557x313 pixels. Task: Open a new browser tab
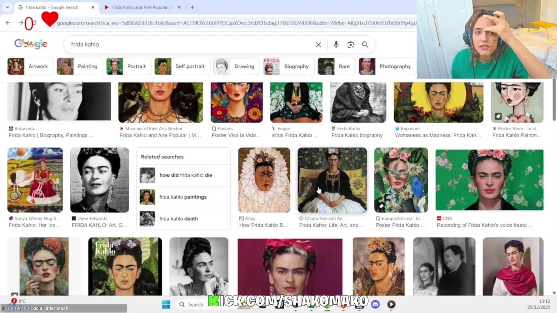[192, 7]
